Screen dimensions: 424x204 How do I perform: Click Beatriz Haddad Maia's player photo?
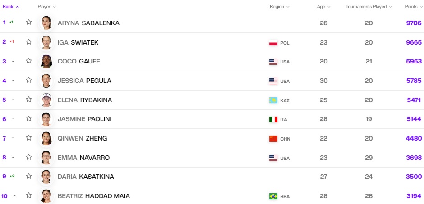pos(46,196)
